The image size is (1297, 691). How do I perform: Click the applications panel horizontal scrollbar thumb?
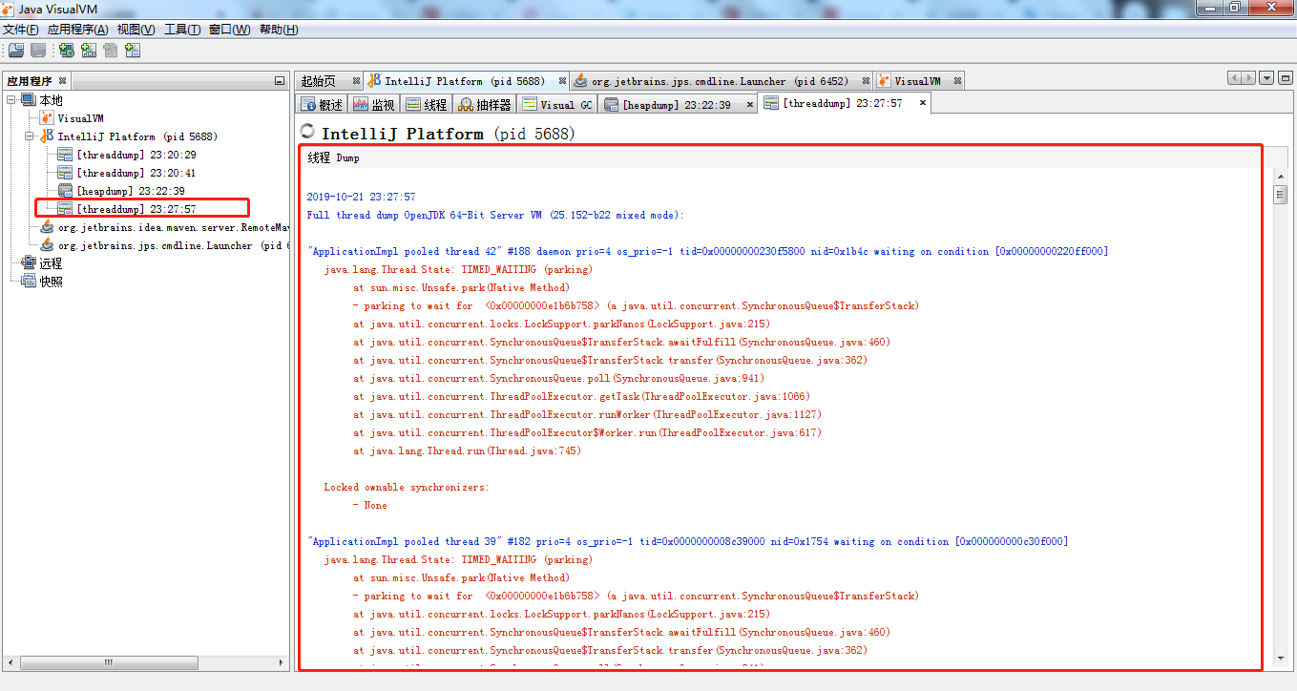point(111,661)
